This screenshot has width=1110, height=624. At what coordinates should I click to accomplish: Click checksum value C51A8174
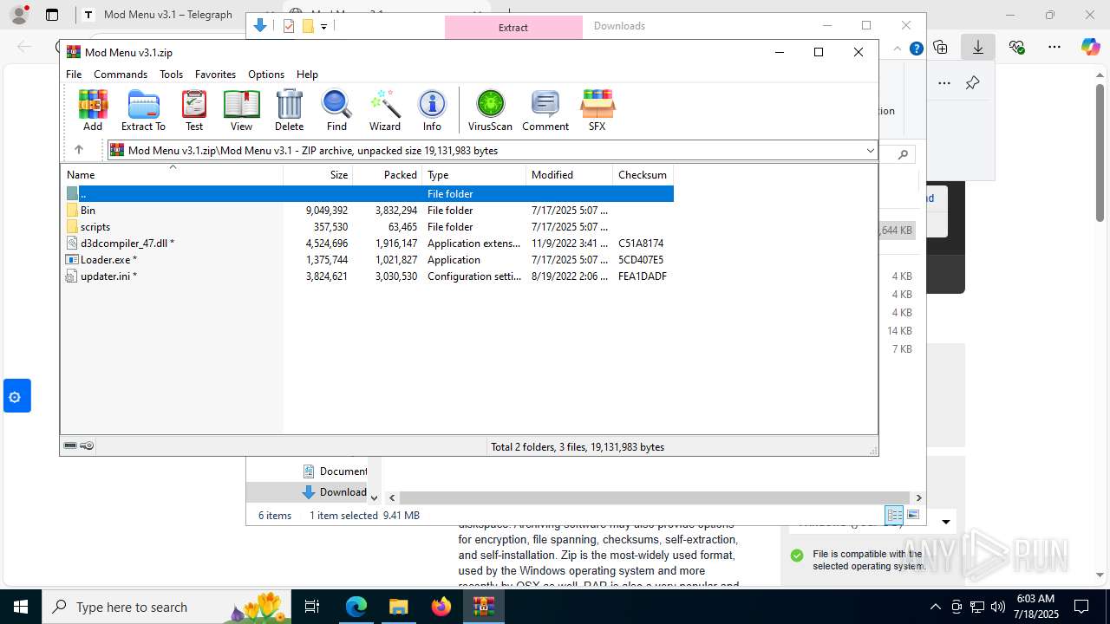click(x=641, y=244)
